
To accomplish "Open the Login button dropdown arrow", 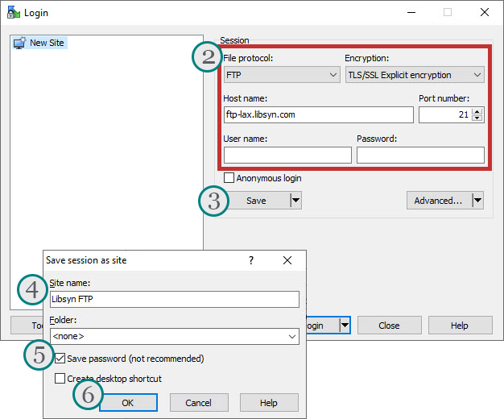I will 345,325.
